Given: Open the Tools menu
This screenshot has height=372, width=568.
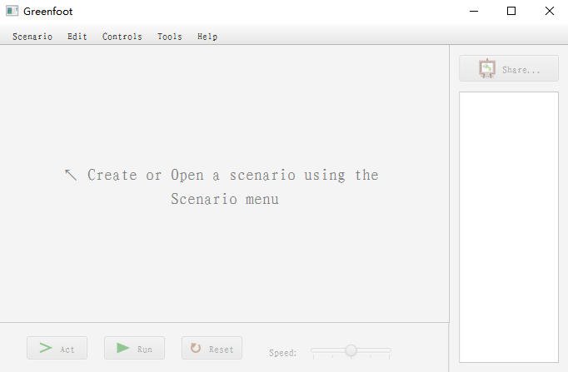Looking at the screenshot, I should 170,37.
